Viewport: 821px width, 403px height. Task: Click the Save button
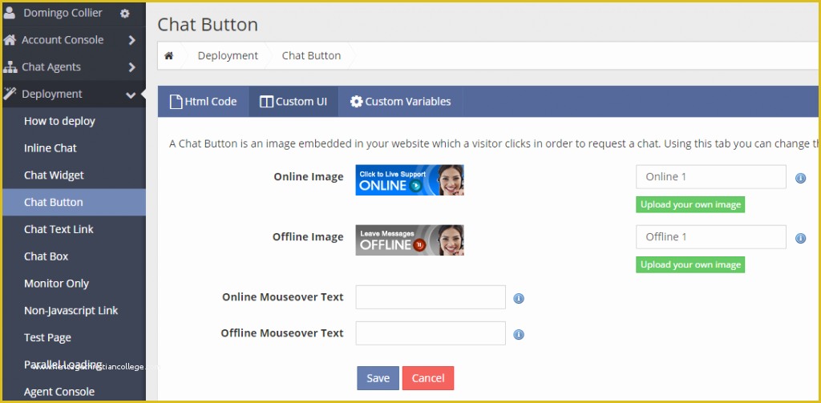click(378, 378)
